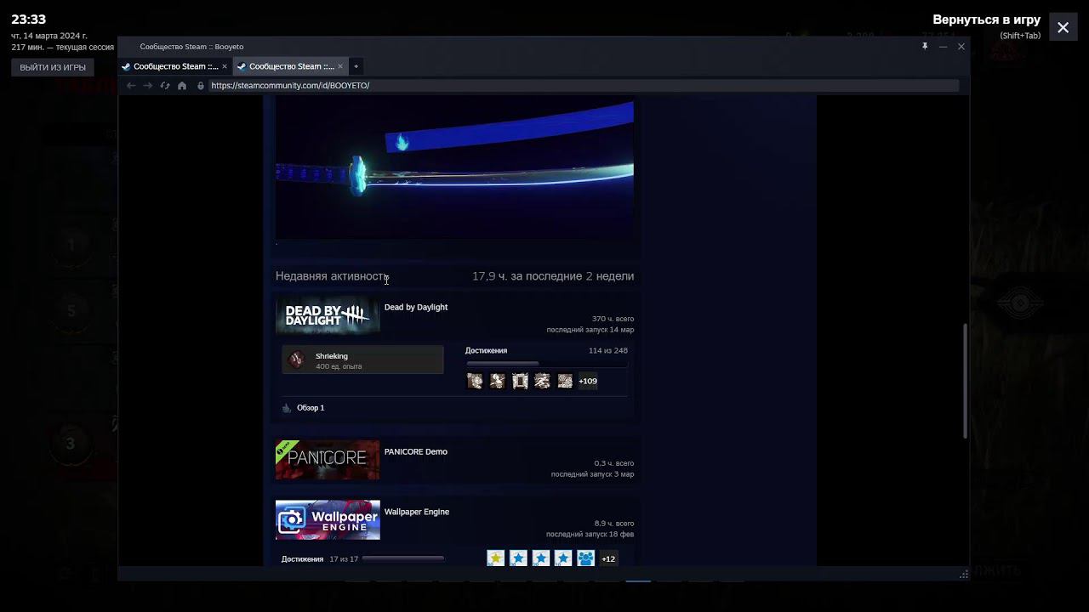Close the first Сообщество Steam tab

coord(225,66)
